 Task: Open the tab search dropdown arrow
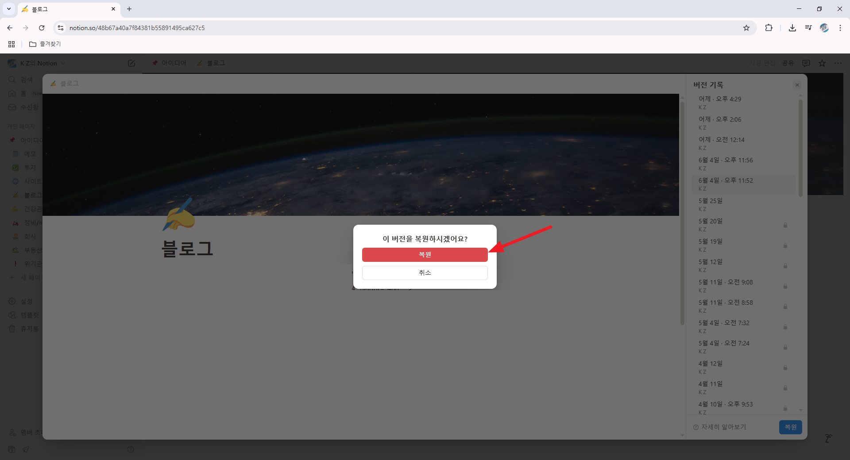tap(9, 9)
